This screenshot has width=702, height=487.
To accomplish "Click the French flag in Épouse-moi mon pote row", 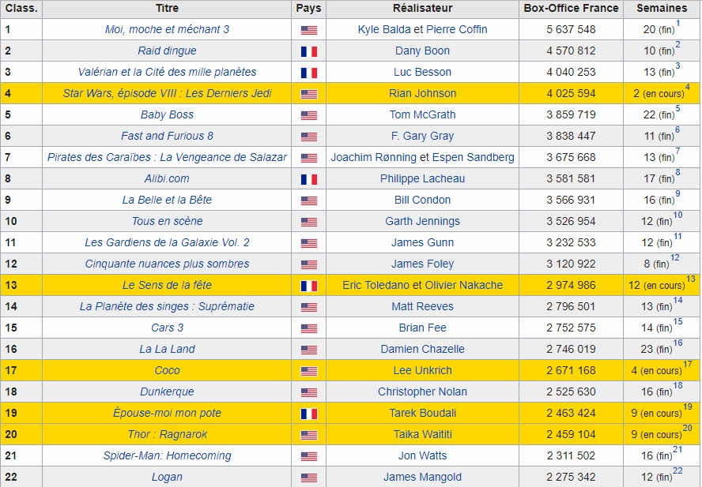I will (309, 414).
